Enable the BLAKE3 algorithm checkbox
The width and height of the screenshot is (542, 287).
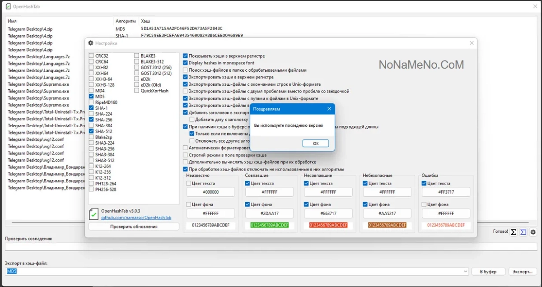[137, 56]
